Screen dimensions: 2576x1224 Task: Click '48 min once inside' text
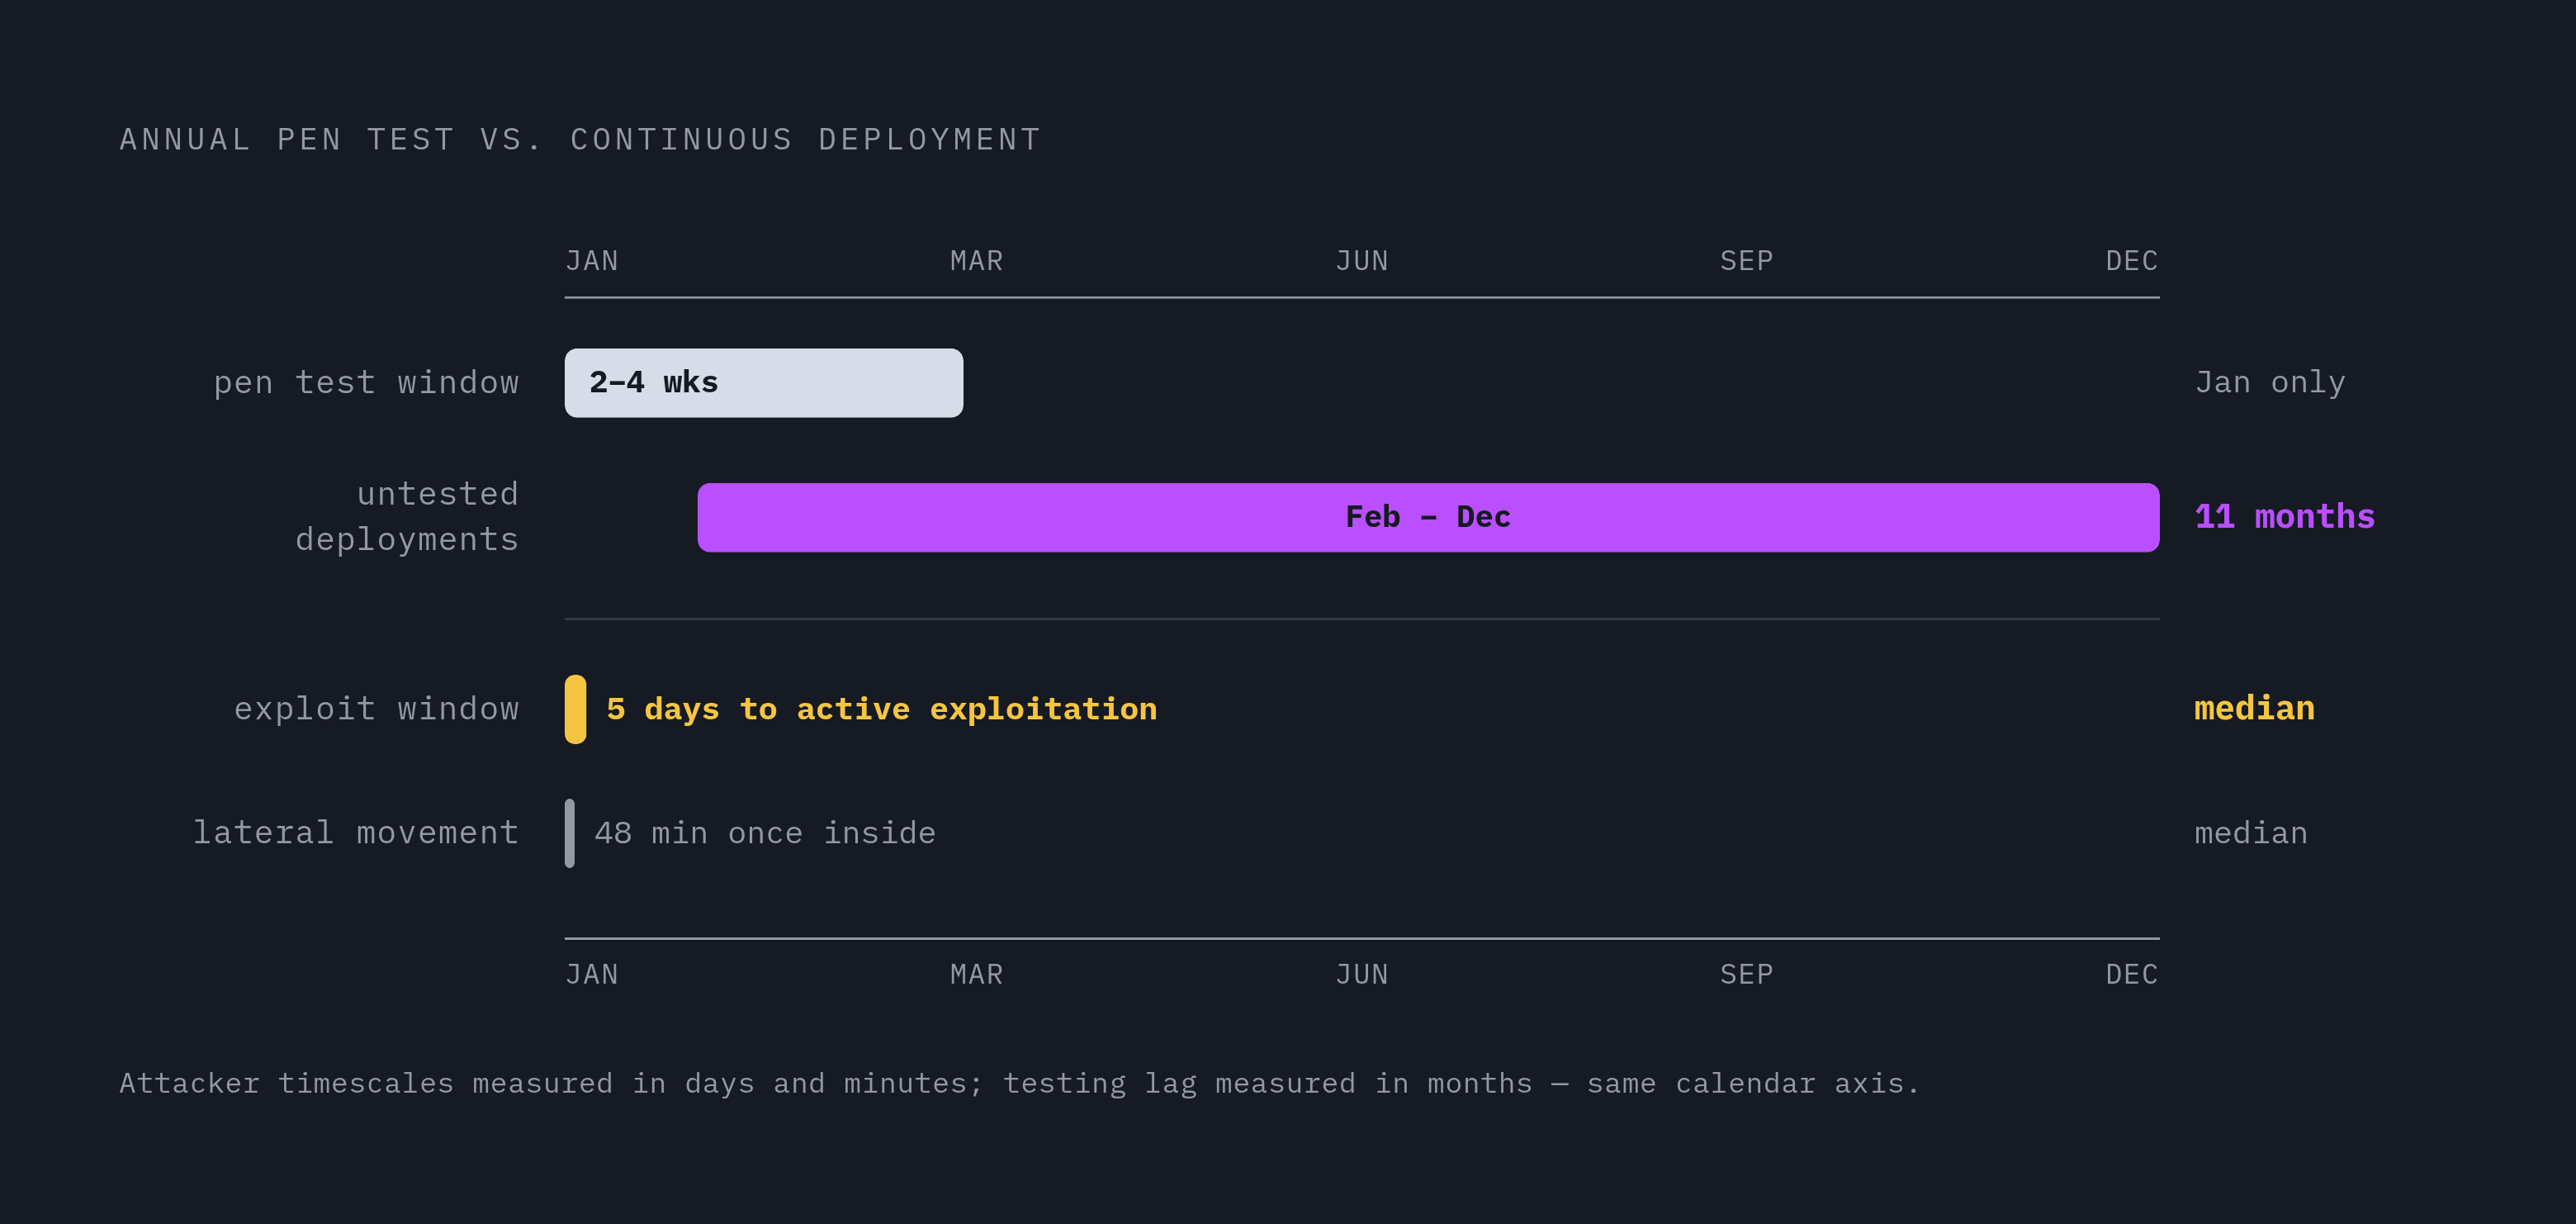coord(765,833)
